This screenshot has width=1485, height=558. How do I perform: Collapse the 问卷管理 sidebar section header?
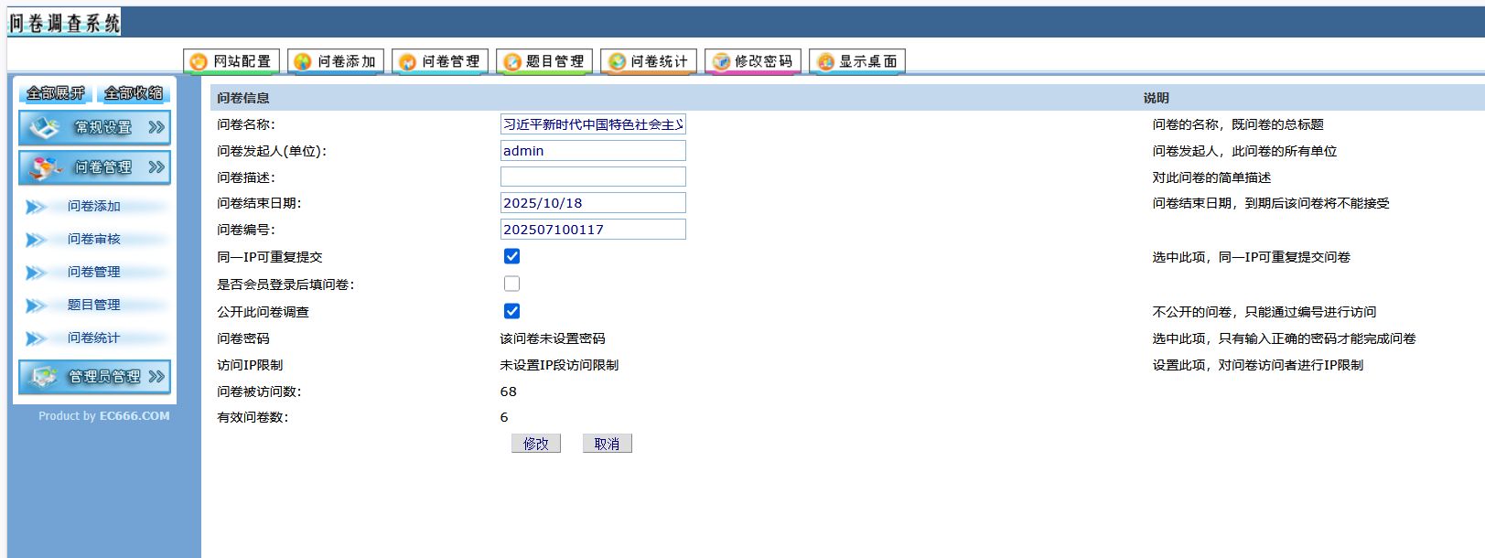pyautogui.click(x=94, y=167)
